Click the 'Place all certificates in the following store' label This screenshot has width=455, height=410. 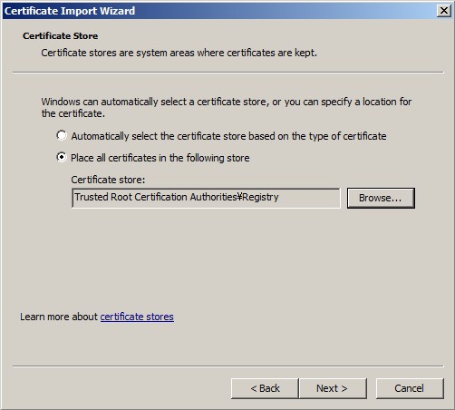(160, 158)
